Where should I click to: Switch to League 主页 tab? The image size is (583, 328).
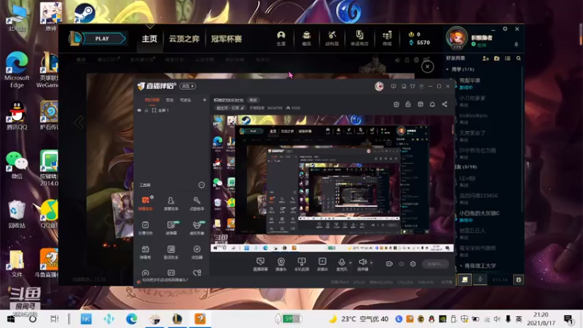click(149, 39)
